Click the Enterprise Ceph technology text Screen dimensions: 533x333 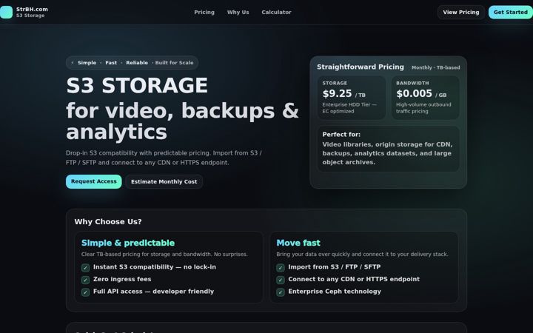[335, 292]
